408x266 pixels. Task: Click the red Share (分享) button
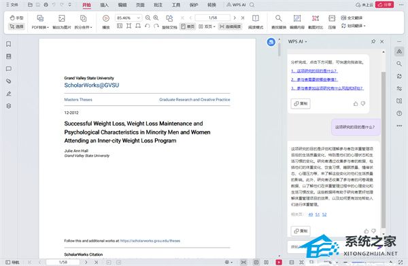[384, 5]
